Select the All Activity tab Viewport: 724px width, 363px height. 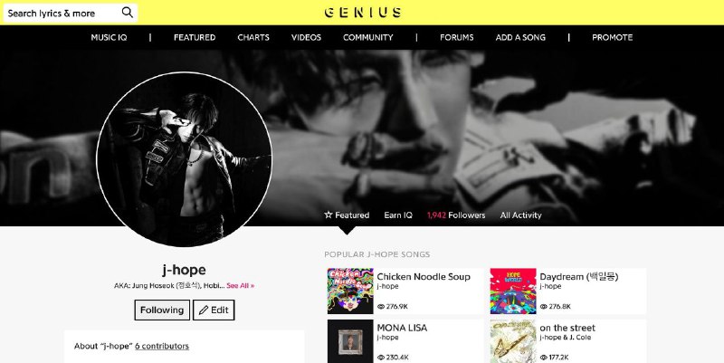pyautogui.click(x=521, y=215)
